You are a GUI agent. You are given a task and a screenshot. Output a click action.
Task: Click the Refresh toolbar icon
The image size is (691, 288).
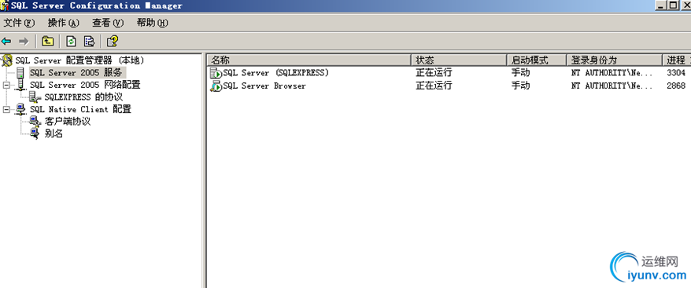pos(71,42)
